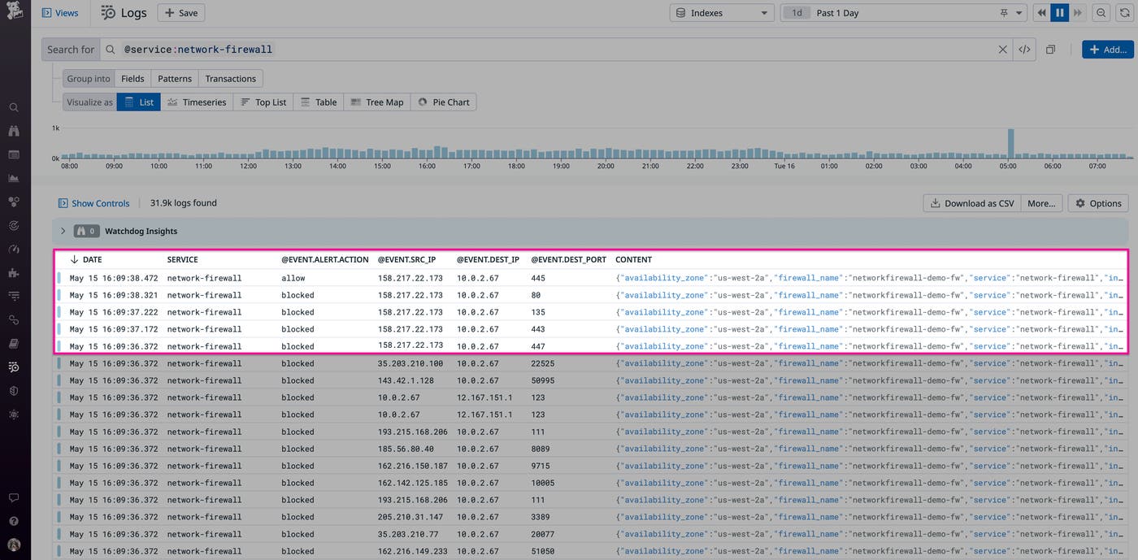This screenshot has height=560, width=1138.
Task: Visualize as Tree Map
Action: (x=377, y=102)
